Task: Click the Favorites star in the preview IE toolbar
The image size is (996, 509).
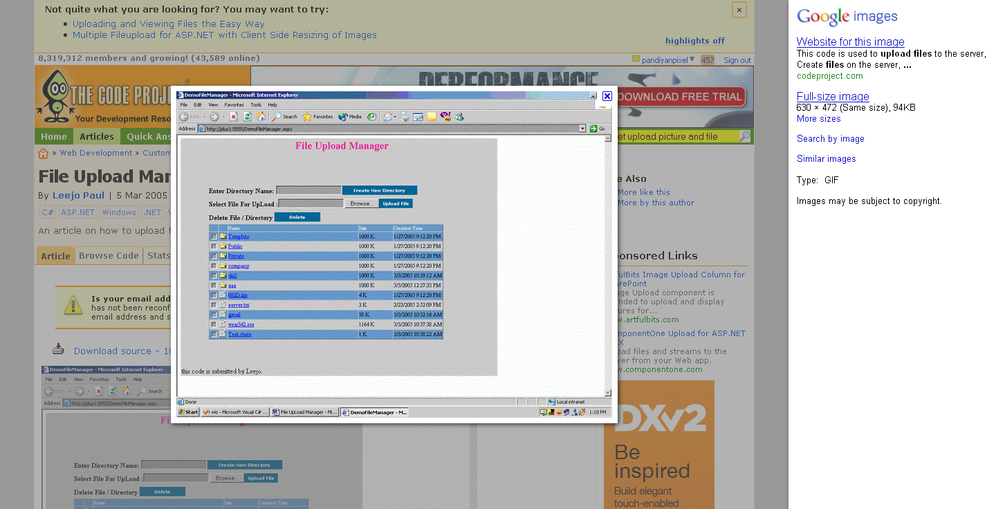Action: 307,117
